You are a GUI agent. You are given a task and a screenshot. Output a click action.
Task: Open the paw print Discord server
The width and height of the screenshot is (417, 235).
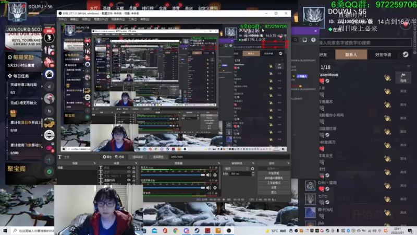pyautogui.click(x=49, y=74)
